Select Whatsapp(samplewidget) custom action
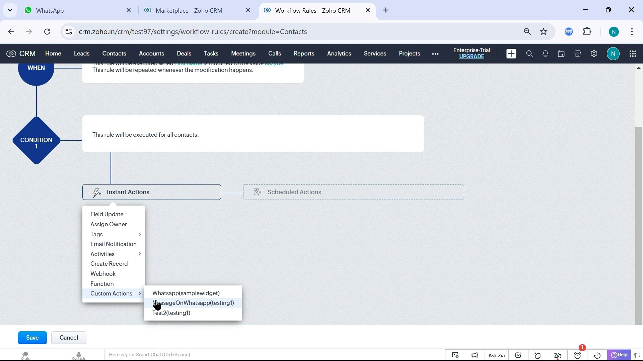The image size is (643, 361). (x=186, y=293)
